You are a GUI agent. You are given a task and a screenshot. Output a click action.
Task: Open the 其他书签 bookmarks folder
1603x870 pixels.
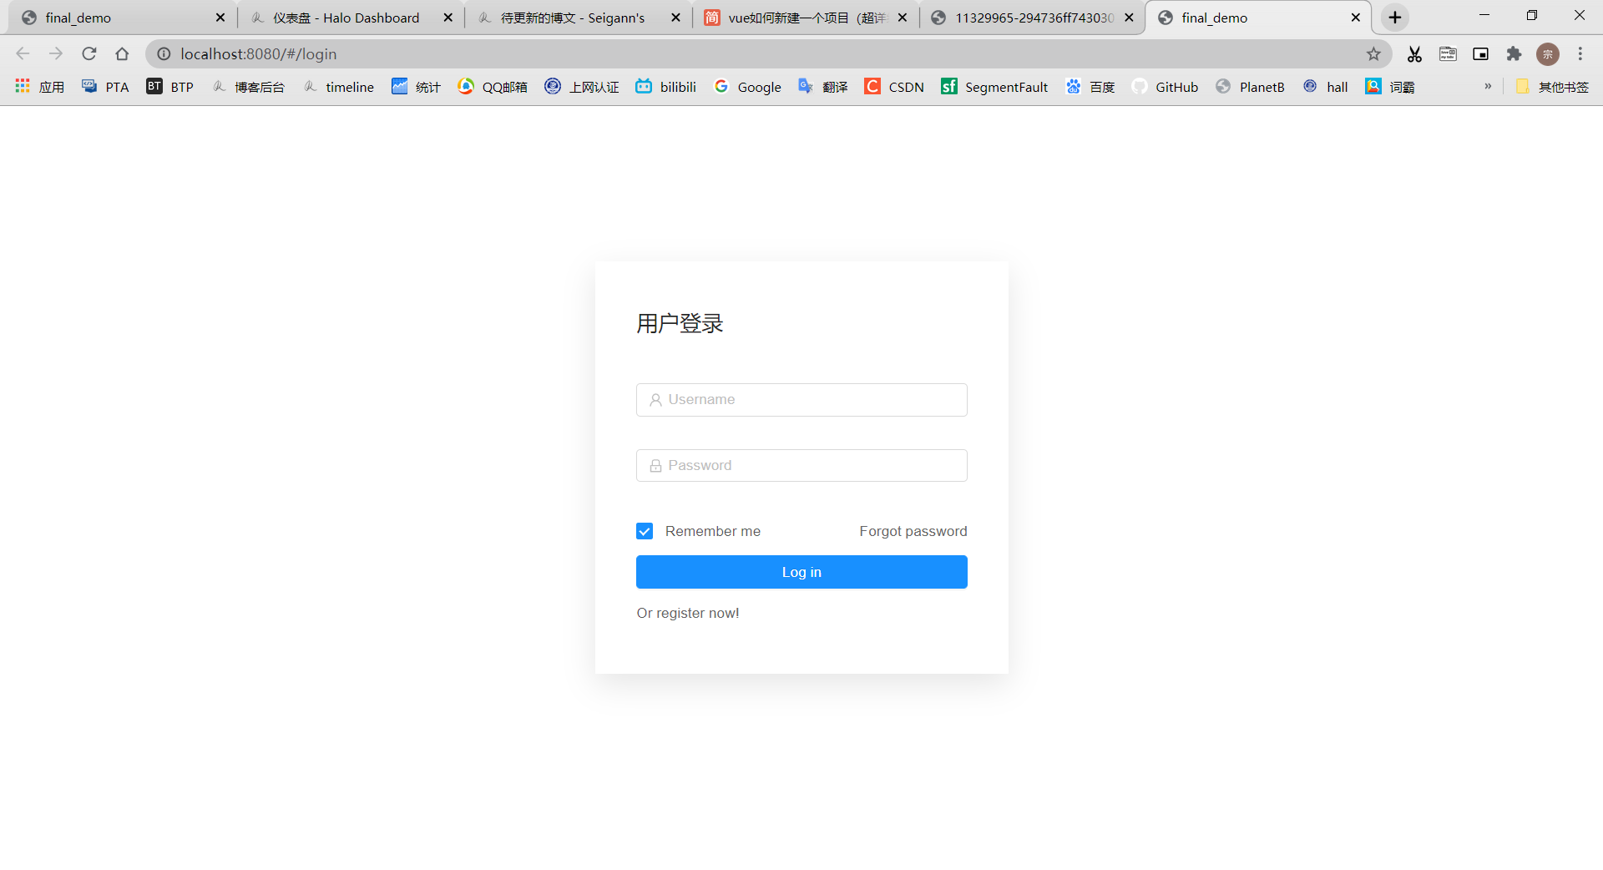(1552, 87)
